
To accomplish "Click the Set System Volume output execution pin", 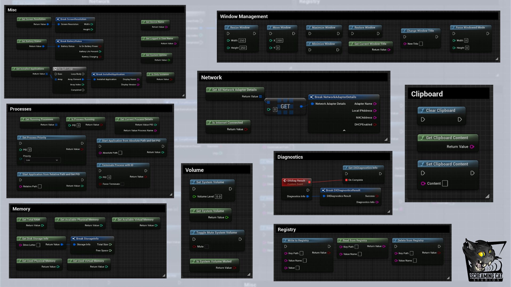I will point(230,189).
